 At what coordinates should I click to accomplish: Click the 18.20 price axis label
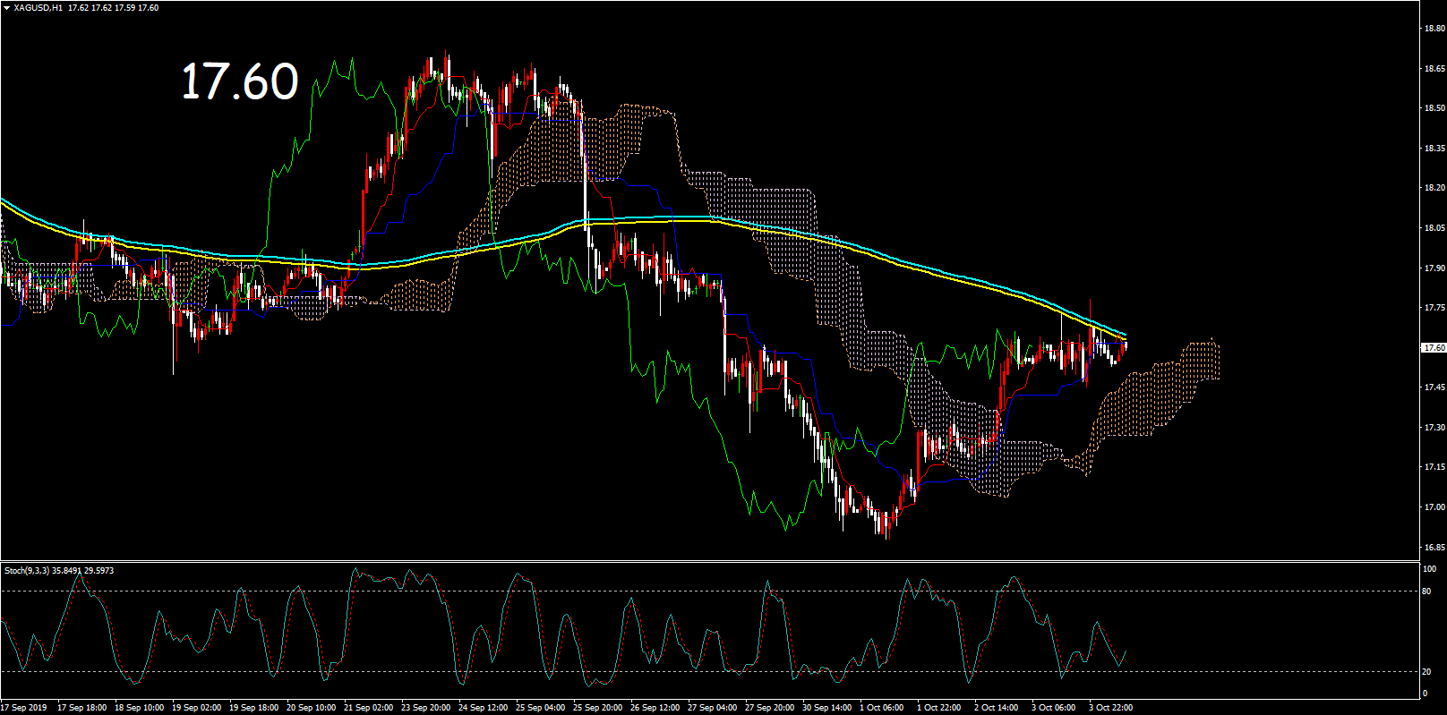[x=1434, y=188]
